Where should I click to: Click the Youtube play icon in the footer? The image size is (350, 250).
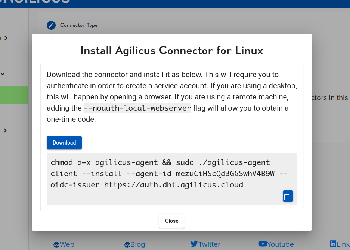[263, 244]
